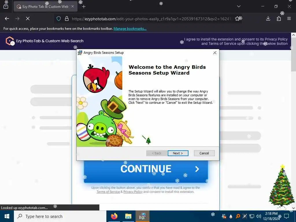296x222 pixels.
Task: Click the Manage bookmarks link
Action: pos(130,29)
